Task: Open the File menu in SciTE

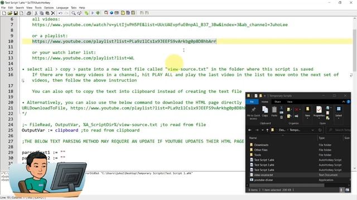Action: point(3,8)
